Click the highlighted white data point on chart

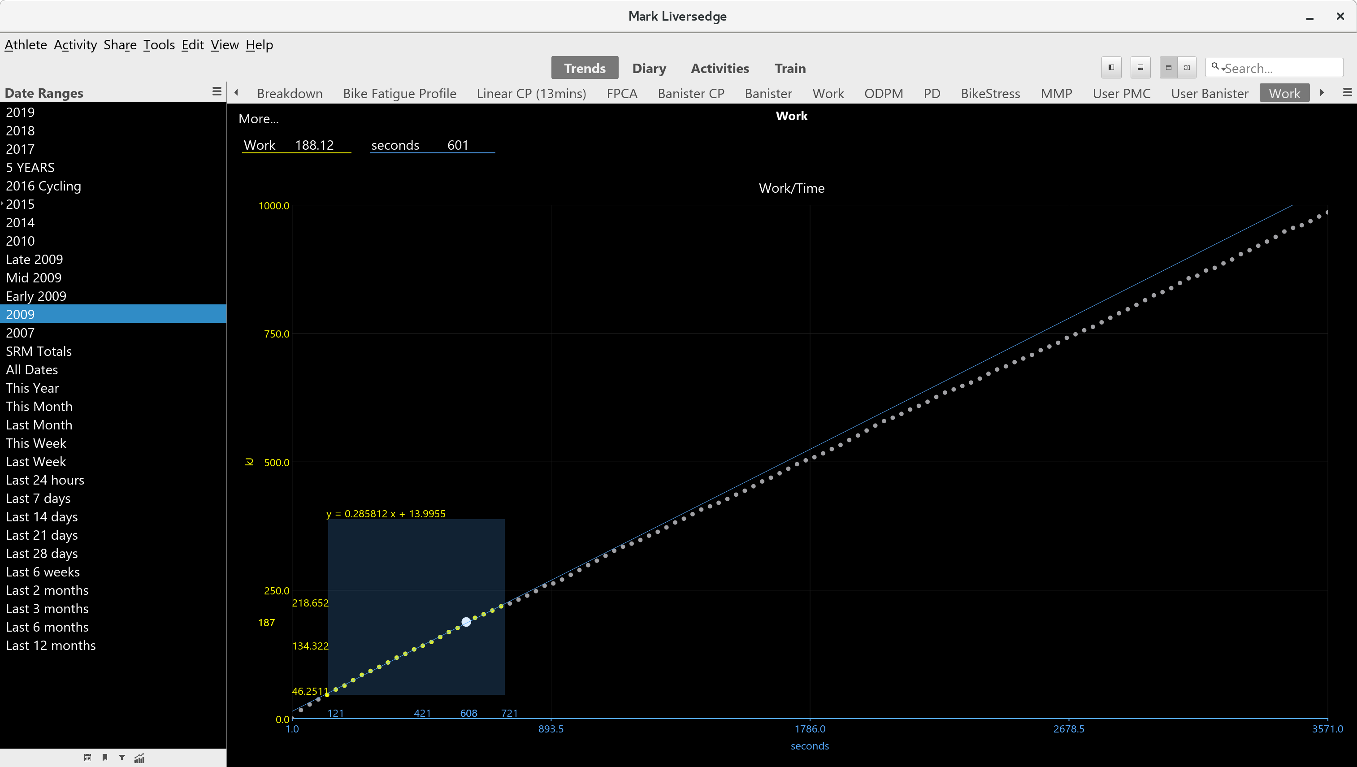click(x=466, y=622)
